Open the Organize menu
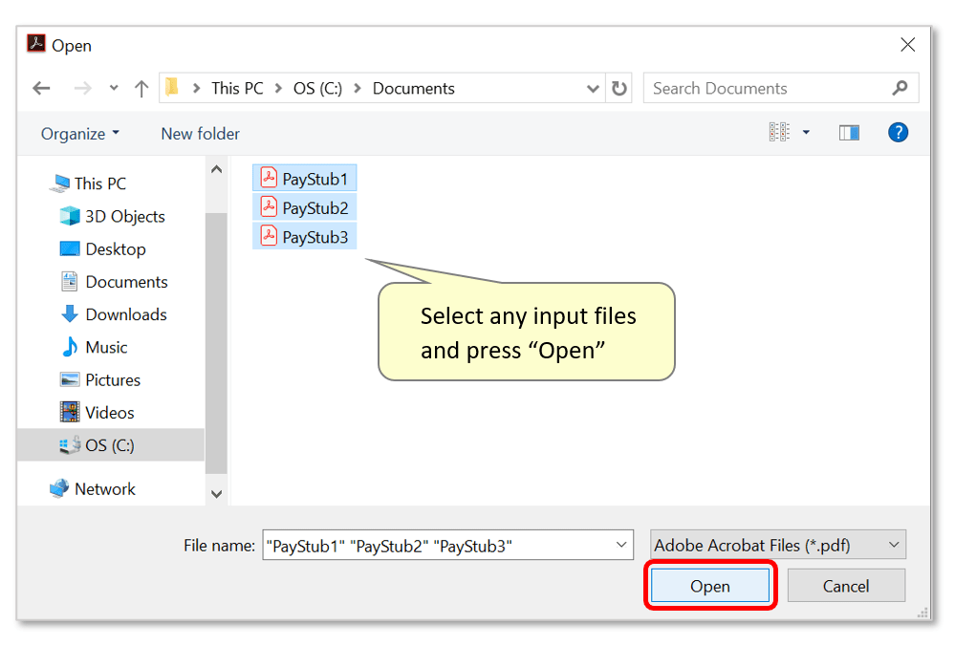 point(79,134)
